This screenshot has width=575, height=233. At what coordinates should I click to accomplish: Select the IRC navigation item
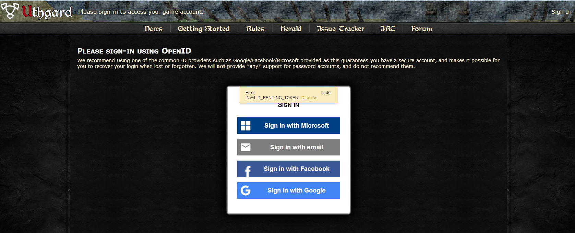(x=388, y=29)
